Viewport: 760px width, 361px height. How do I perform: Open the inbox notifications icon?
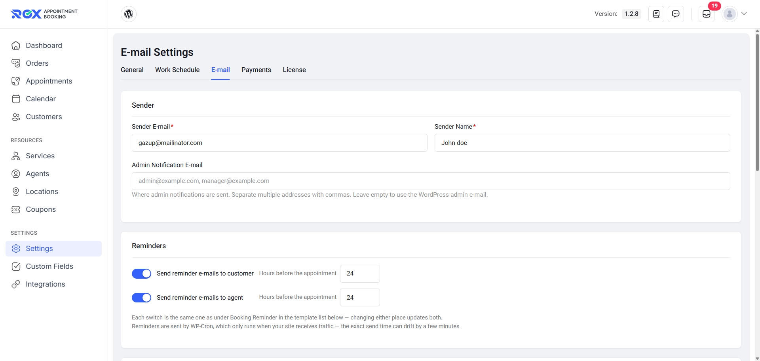tap(707, 14)
